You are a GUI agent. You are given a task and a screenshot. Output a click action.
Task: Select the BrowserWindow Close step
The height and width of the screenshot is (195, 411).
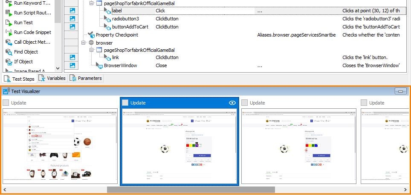(121, 65)
